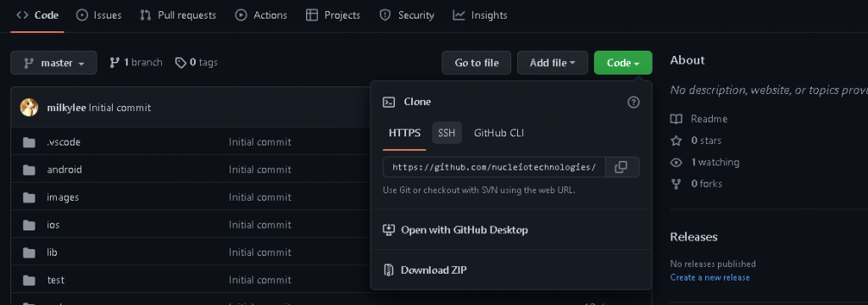Click the Clone help question mark icon
Image resolution: width=868 pixels, height=305 pixels.
[633, 102]
